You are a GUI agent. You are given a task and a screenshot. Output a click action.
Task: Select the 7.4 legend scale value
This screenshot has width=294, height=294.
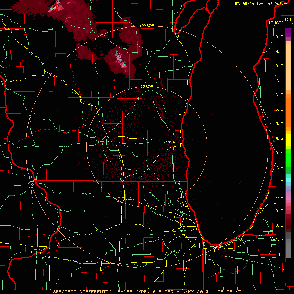click(279, 80)
